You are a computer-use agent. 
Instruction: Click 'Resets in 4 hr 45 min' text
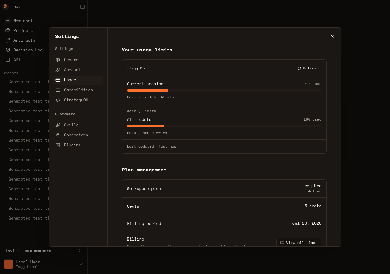151,97
